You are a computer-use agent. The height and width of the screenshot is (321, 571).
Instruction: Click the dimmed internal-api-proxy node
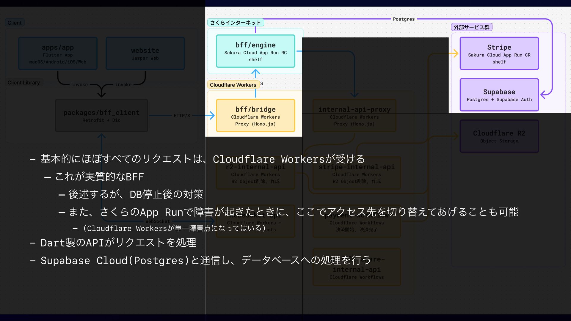point(354,115)
